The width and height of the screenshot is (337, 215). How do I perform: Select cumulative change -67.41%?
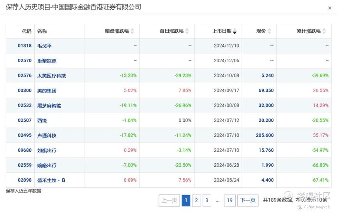320,180
